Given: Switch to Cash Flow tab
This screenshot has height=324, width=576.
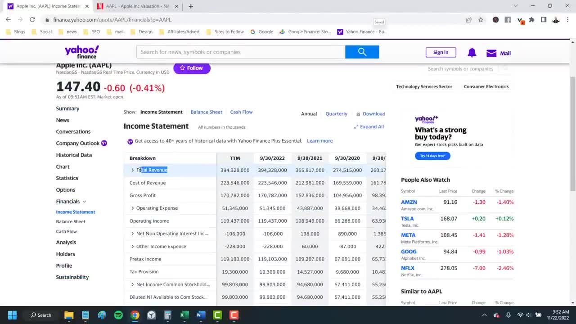Looking at the screenshot, I should (241, 112).
